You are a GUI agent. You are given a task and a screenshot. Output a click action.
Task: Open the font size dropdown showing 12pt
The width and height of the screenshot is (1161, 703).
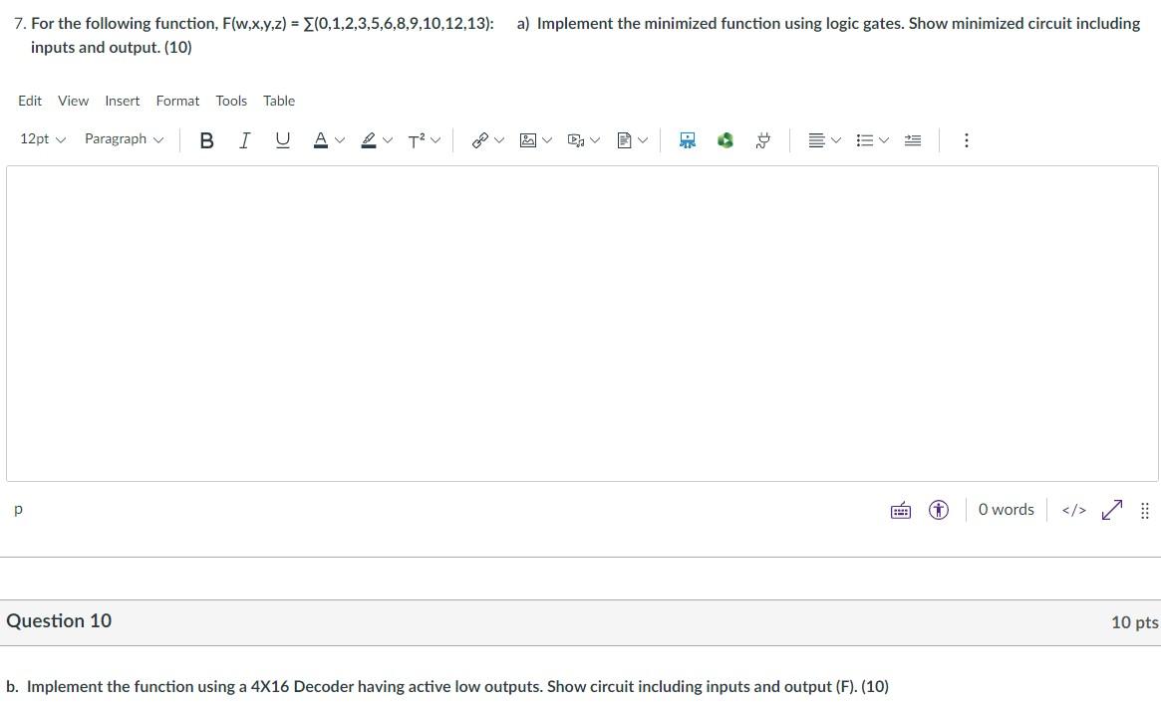[40, 138]
